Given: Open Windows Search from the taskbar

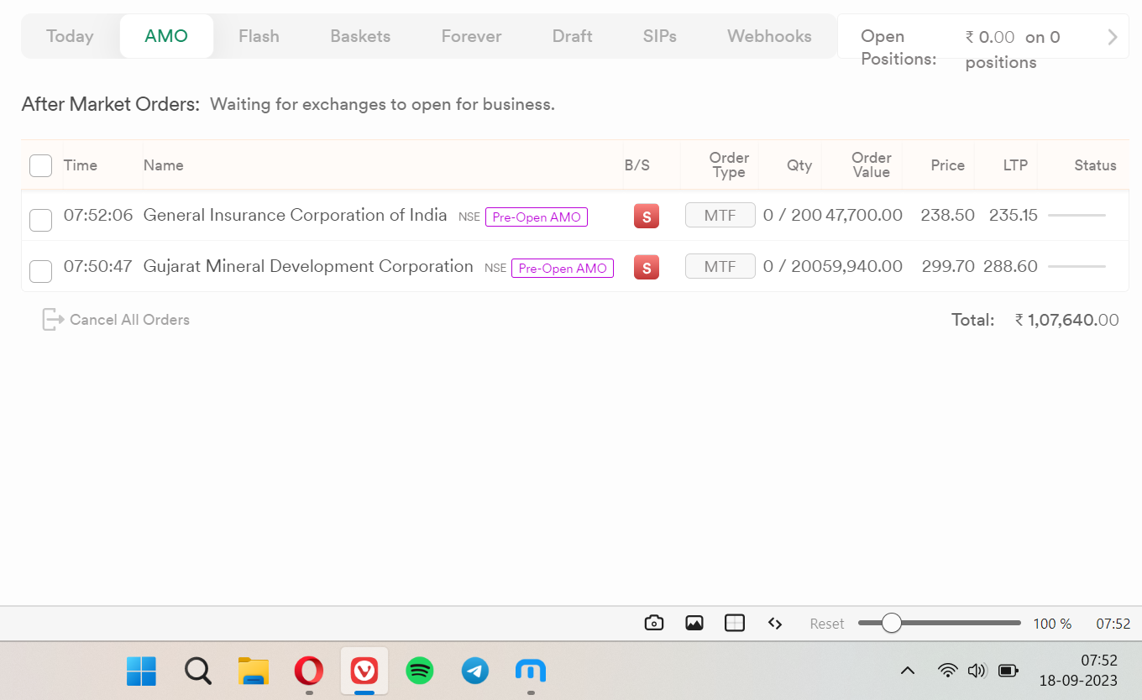Looking at the screenshot, I should click(x=197, y=671).
